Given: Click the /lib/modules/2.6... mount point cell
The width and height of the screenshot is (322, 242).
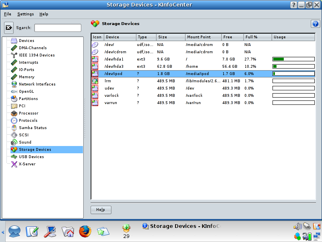Looking at the screenshot, I should pos(203,81).
